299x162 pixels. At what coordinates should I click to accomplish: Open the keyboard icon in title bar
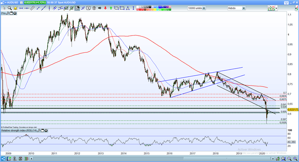(x=286, y=3)
